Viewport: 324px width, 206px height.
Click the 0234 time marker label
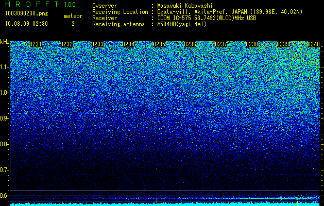tap(128, 44)
